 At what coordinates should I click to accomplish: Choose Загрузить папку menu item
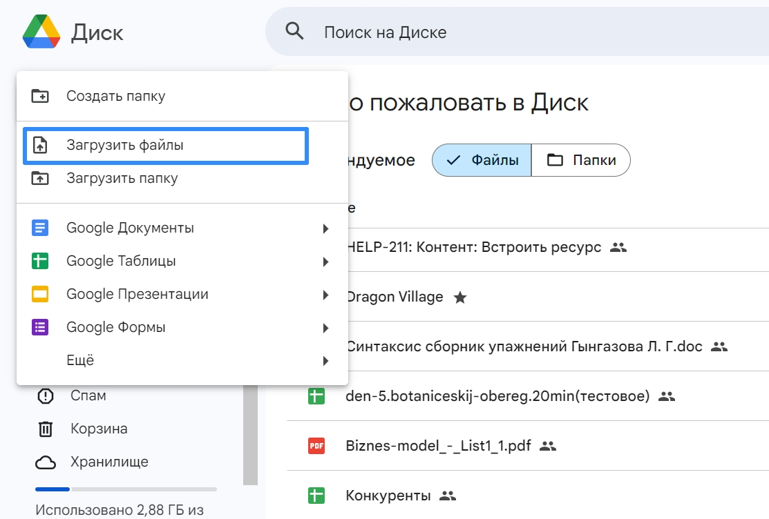pyautogui.click(x=122, y=178)
